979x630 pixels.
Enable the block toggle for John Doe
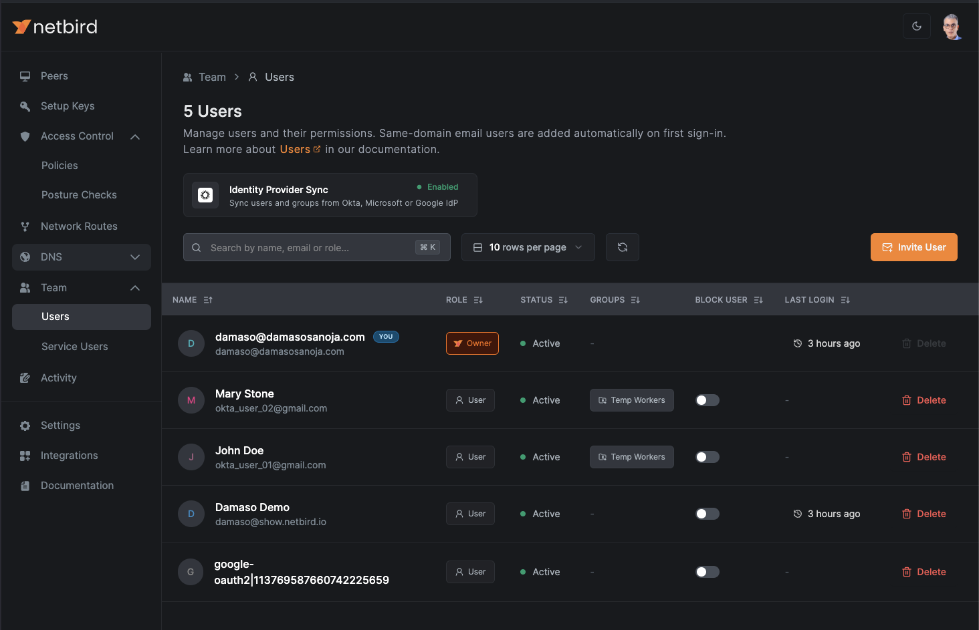(707, 456)
